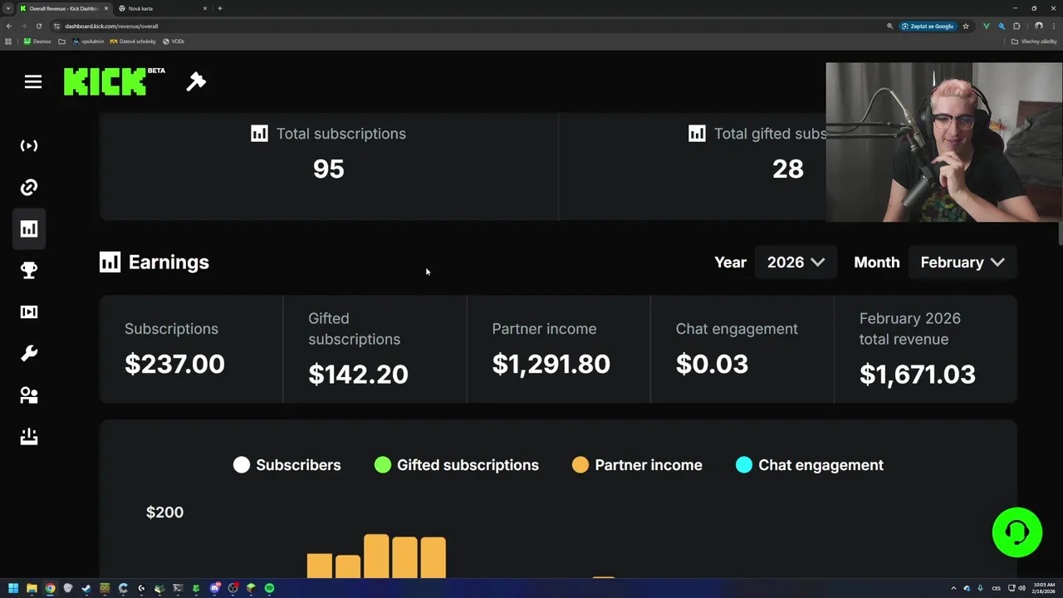Open the browser tab search dropdown
Screen dimensions: 1063x598
8,8
